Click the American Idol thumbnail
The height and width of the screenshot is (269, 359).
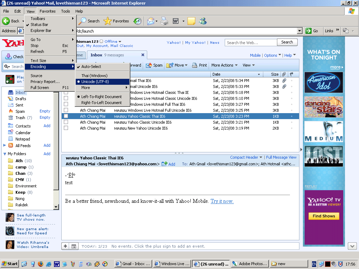pyautogui.click(x=324, y=82)
